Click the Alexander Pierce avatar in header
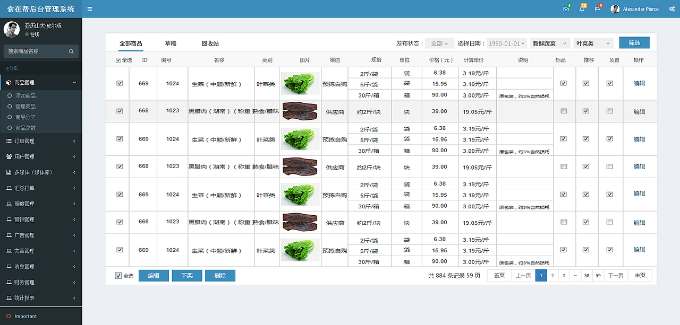Screen dimensions: 680x325 tap(615, 9)
